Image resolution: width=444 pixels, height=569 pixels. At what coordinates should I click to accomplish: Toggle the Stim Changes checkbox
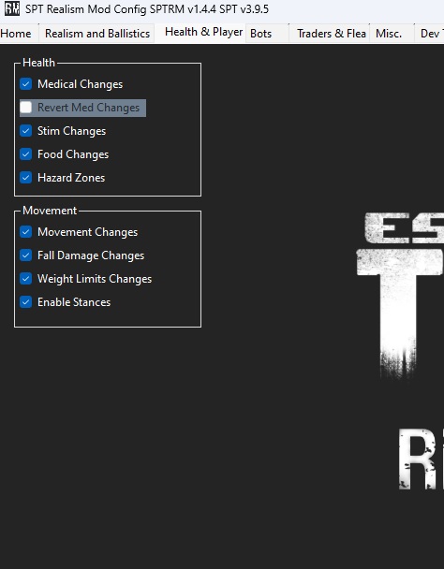(x=26, y=131)
